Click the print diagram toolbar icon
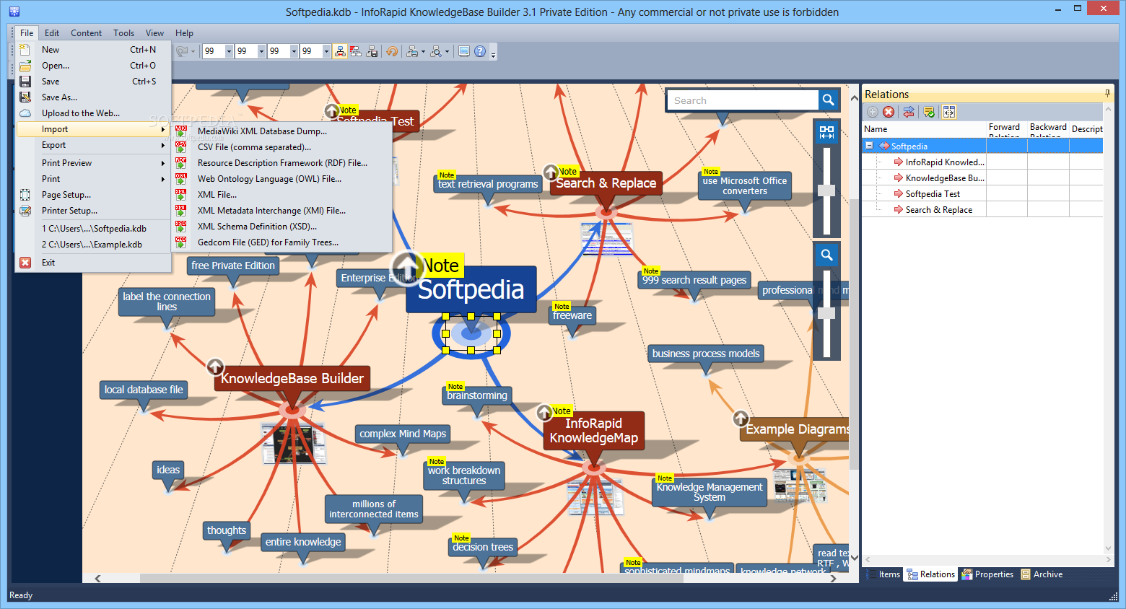Screen dimensions: 1126x609 point(412,51)
